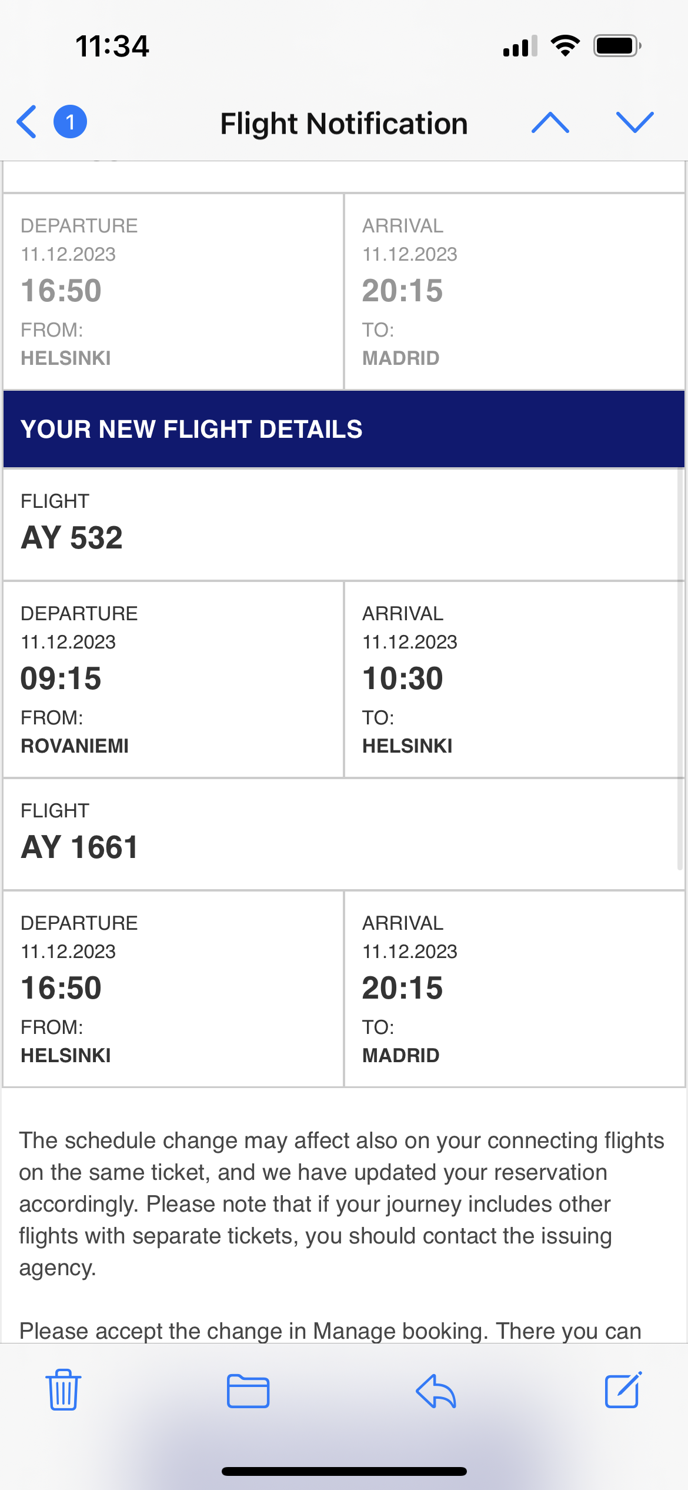Image resolution: width=688 pixels, height=1490 pixels.
Task: Go to previous message with up arrow
Action: (550, 122)
